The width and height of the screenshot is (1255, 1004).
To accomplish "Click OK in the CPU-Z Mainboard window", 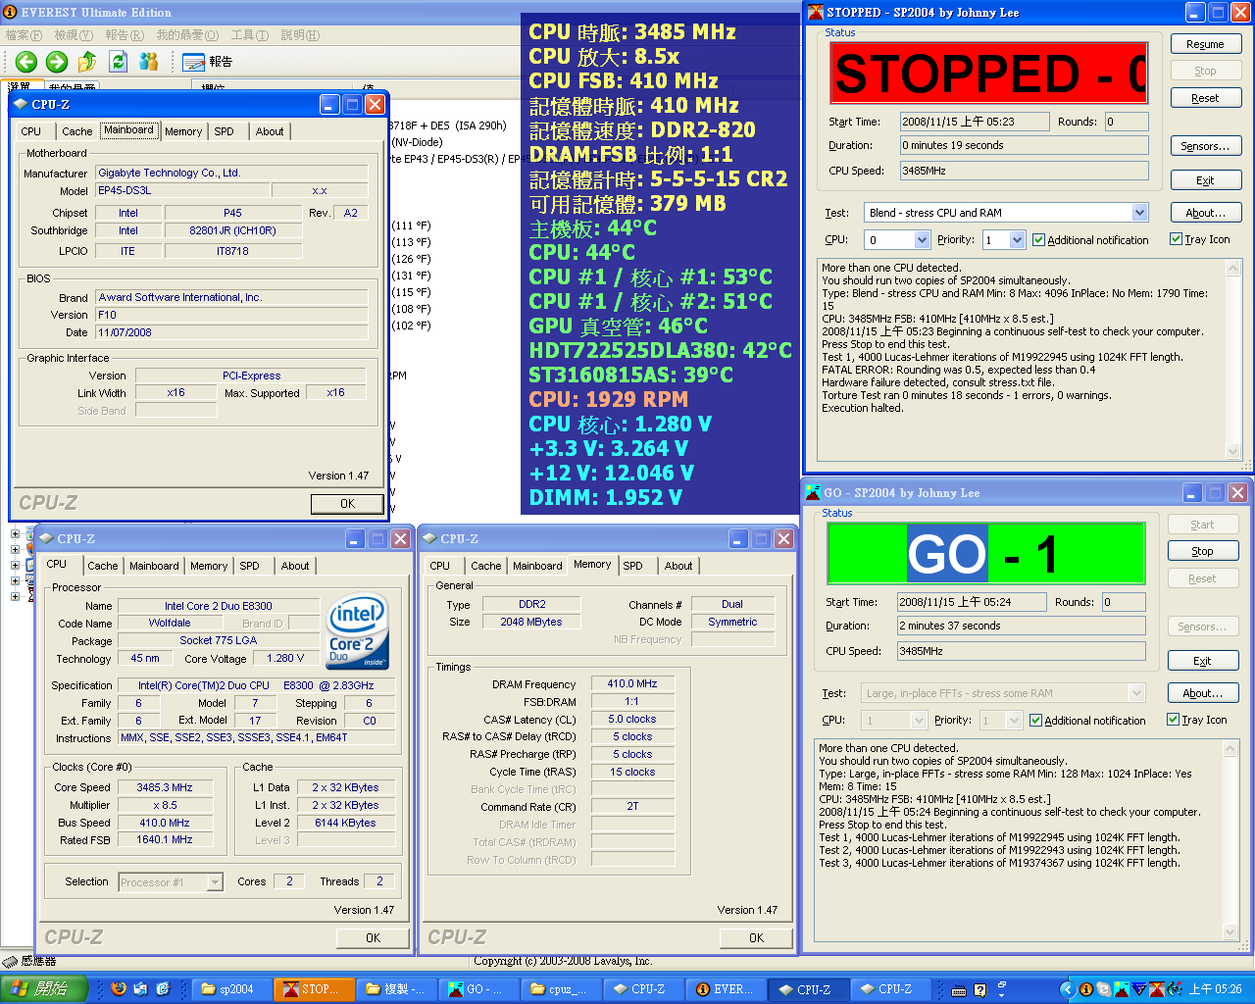I will point(347,503).
